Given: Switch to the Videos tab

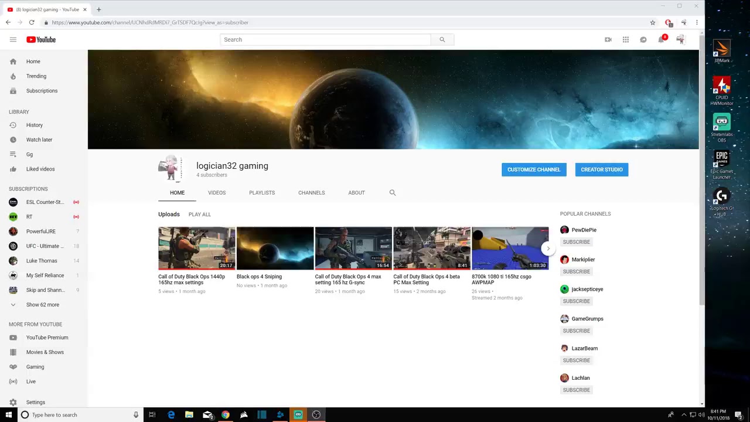Looking at the screenshot, I should coord(217,192).
